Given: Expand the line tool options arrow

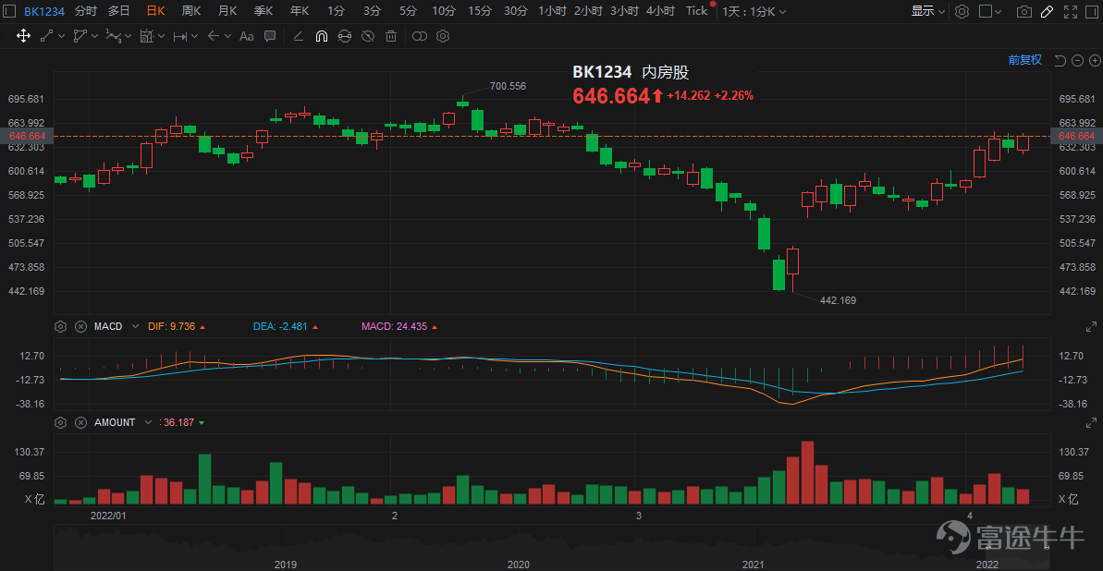Looking at the screenshot, I should (62, 36).
